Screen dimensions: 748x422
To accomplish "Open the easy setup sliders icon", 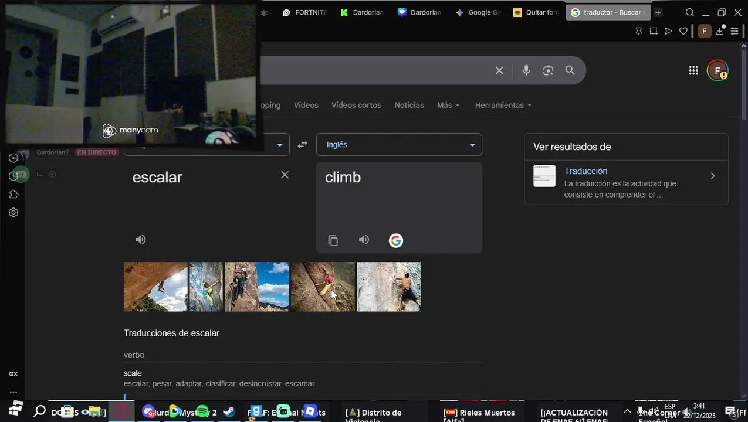I will [x=735, y=31].
